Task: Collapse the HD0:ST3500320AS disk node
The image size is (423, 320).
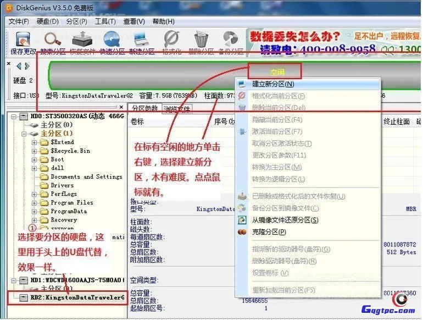Action: pos(14,117)
